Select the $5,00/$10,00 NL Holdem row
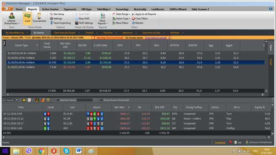Image resolution: width=276 pixels, height=155 pixels. (x=135, y=53)
